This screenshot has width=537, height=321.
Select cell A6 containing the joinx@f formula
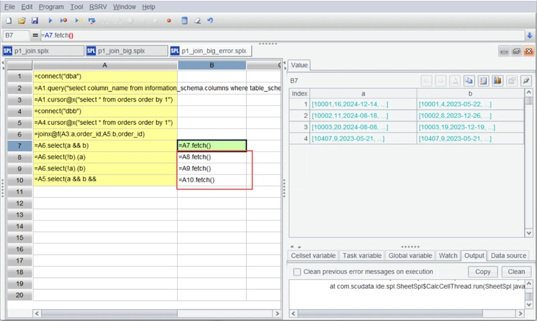(x=105, y=134)
